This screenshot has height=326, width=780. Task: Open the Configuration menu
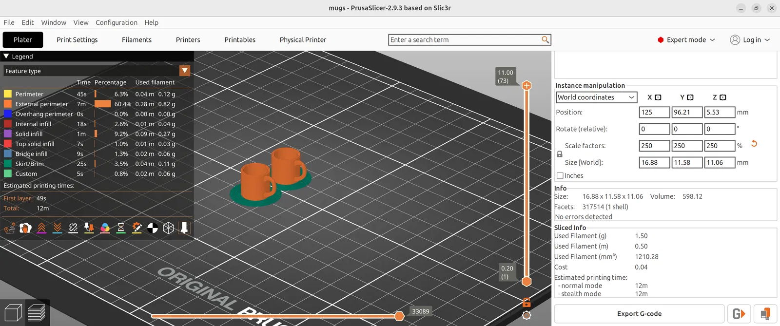[x=117, y=22]
